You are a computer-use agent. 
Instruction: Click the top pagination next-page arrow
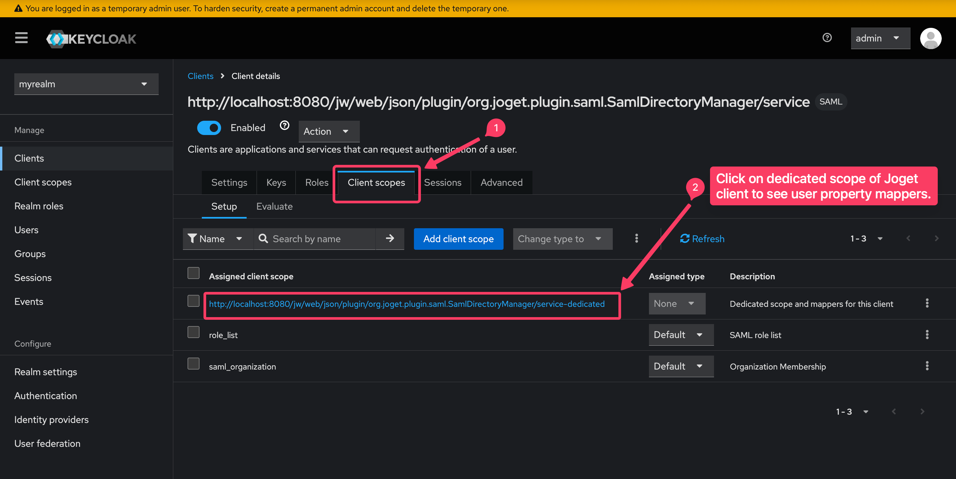coord(936,239)
